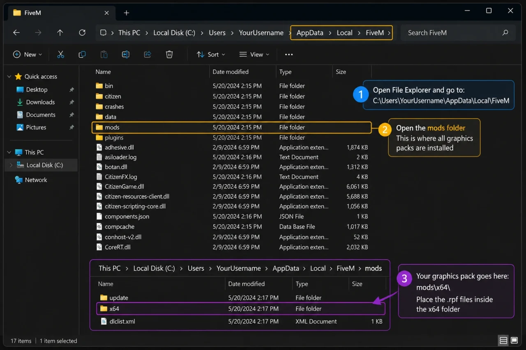Collapse the This PC tree node
The width and height of the screenshot is (526, 350).
(9, 152)
